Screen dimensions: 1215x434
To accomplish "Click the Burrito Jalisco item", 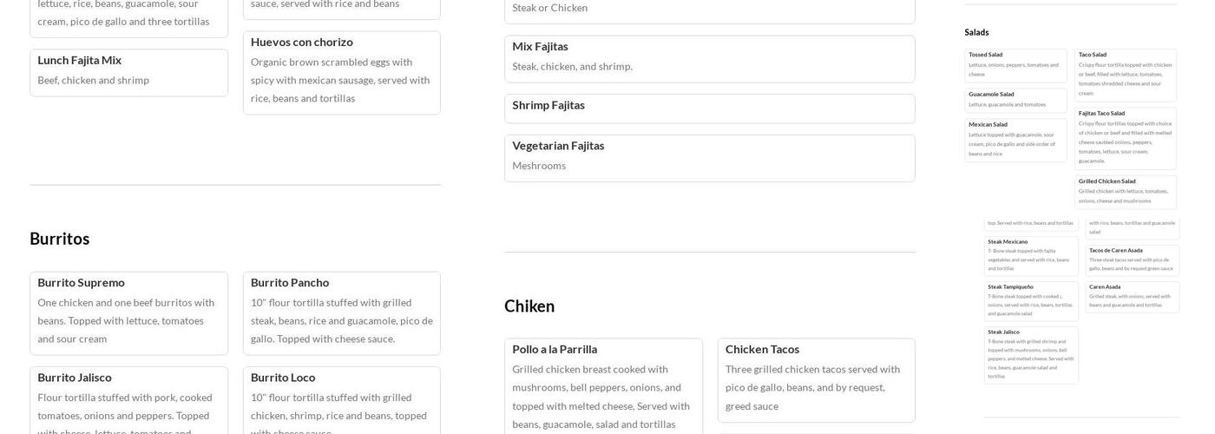I will tap(128, 400).
